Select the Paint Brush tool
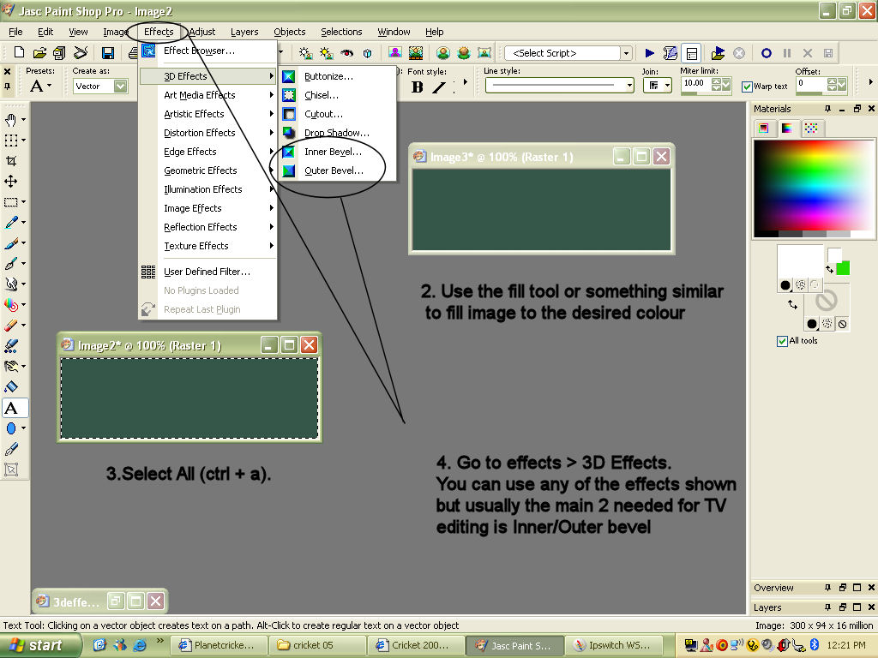The image size is (878, 658). 11,242
